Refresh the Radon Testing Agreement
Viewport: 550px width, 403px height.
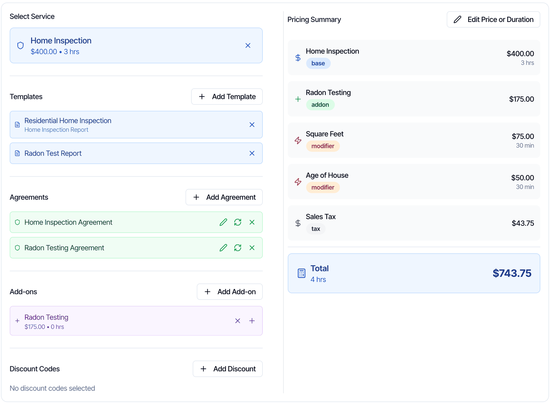[x=238, y=248]
